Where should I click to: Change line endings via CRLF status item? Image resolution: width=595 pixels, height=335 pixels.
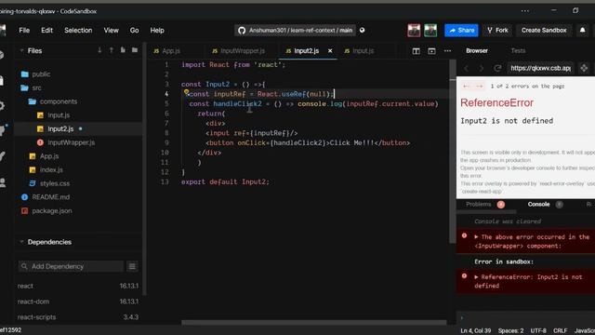click(560, 331)
